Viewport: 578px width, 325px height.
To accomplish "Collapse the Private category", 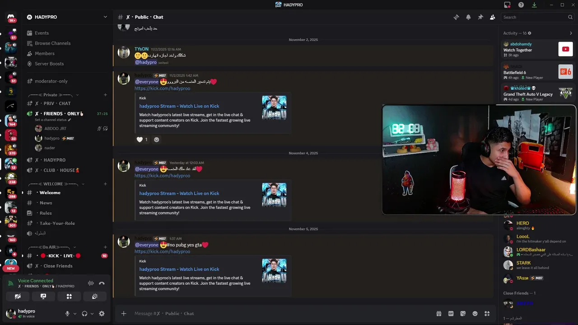I will [53, 95].
